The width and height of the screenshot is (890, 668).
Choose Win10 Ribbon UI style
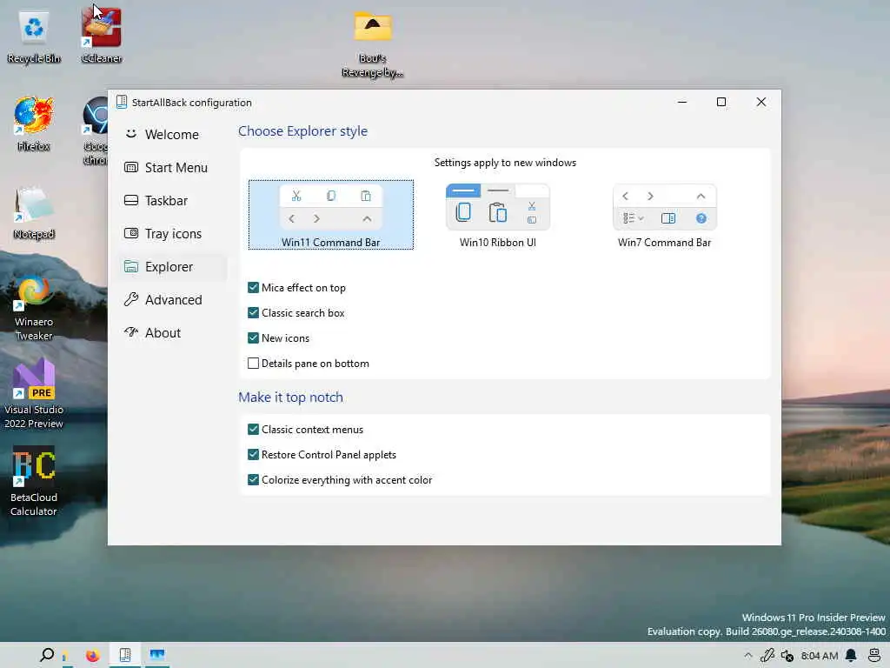[x=498, y=215]
